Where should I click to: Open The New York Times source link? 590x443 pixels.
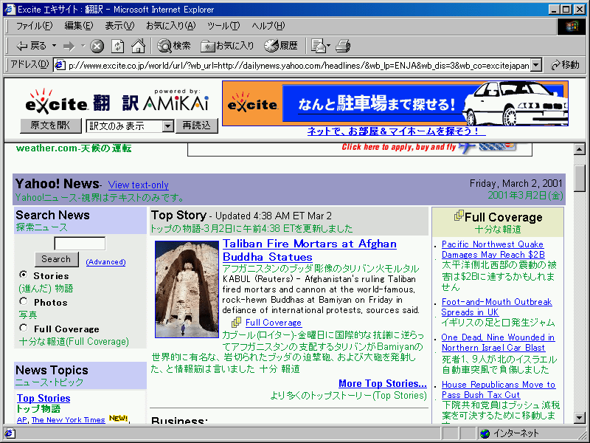click(68, 419)
